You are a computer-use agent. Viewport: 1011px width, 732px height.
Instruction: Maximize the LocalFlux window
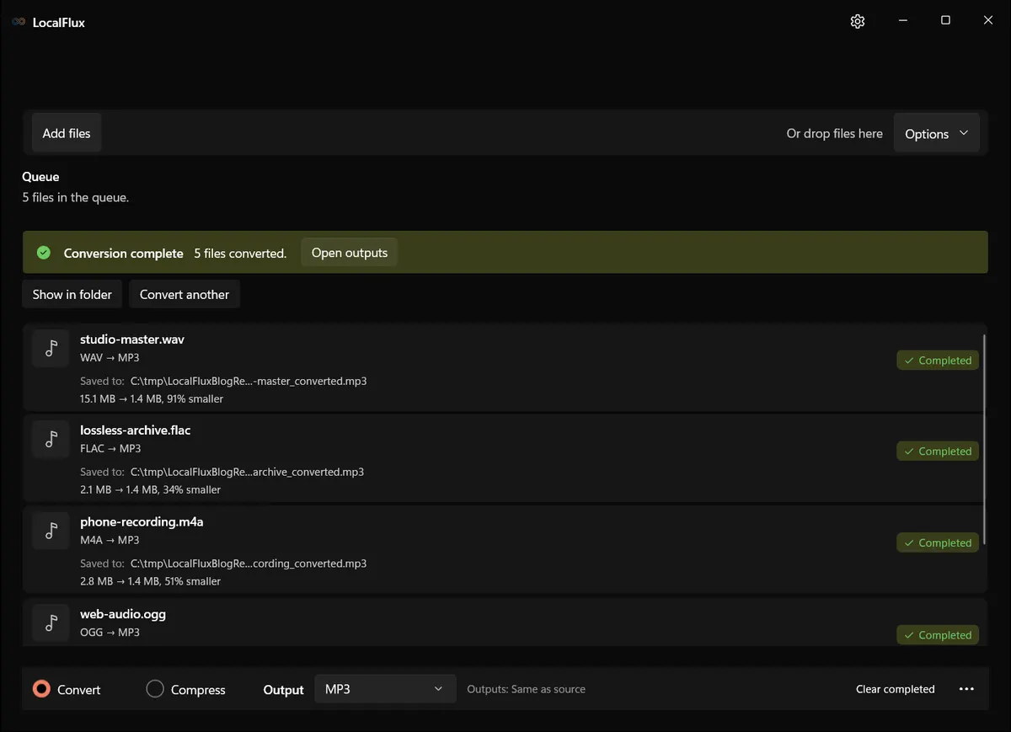tap(945, 21)
